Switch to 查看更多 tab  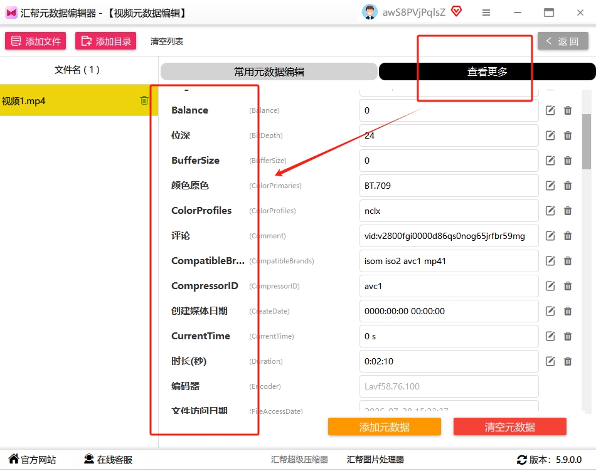coord(487,71)
